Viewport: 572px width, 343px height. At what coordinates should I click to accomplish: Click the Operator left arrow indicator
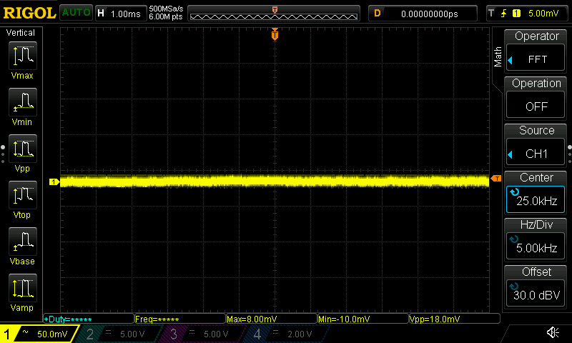click(511, 60)
